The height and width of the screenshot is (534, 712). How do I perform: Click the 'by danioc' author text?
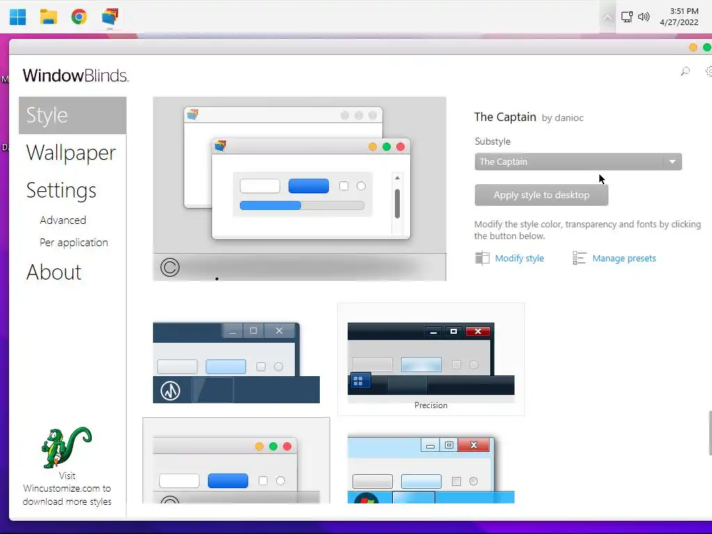pos(563,118)
